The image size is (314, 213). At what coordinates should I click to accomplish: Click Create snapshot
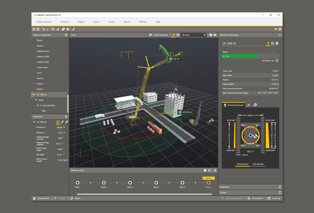tap(159, 35)
